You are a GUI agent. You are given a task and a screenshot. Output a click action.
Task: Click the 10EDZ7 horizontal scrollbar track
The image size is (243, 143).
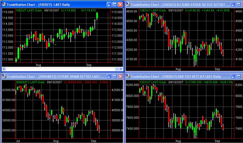pyautogui.click(x=63, y=69)
